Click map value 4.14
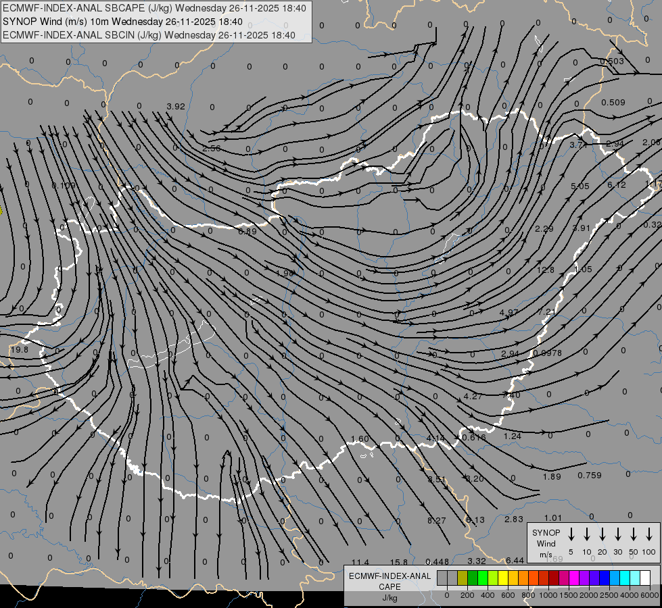The image size is (662, 608). (435, 439)
